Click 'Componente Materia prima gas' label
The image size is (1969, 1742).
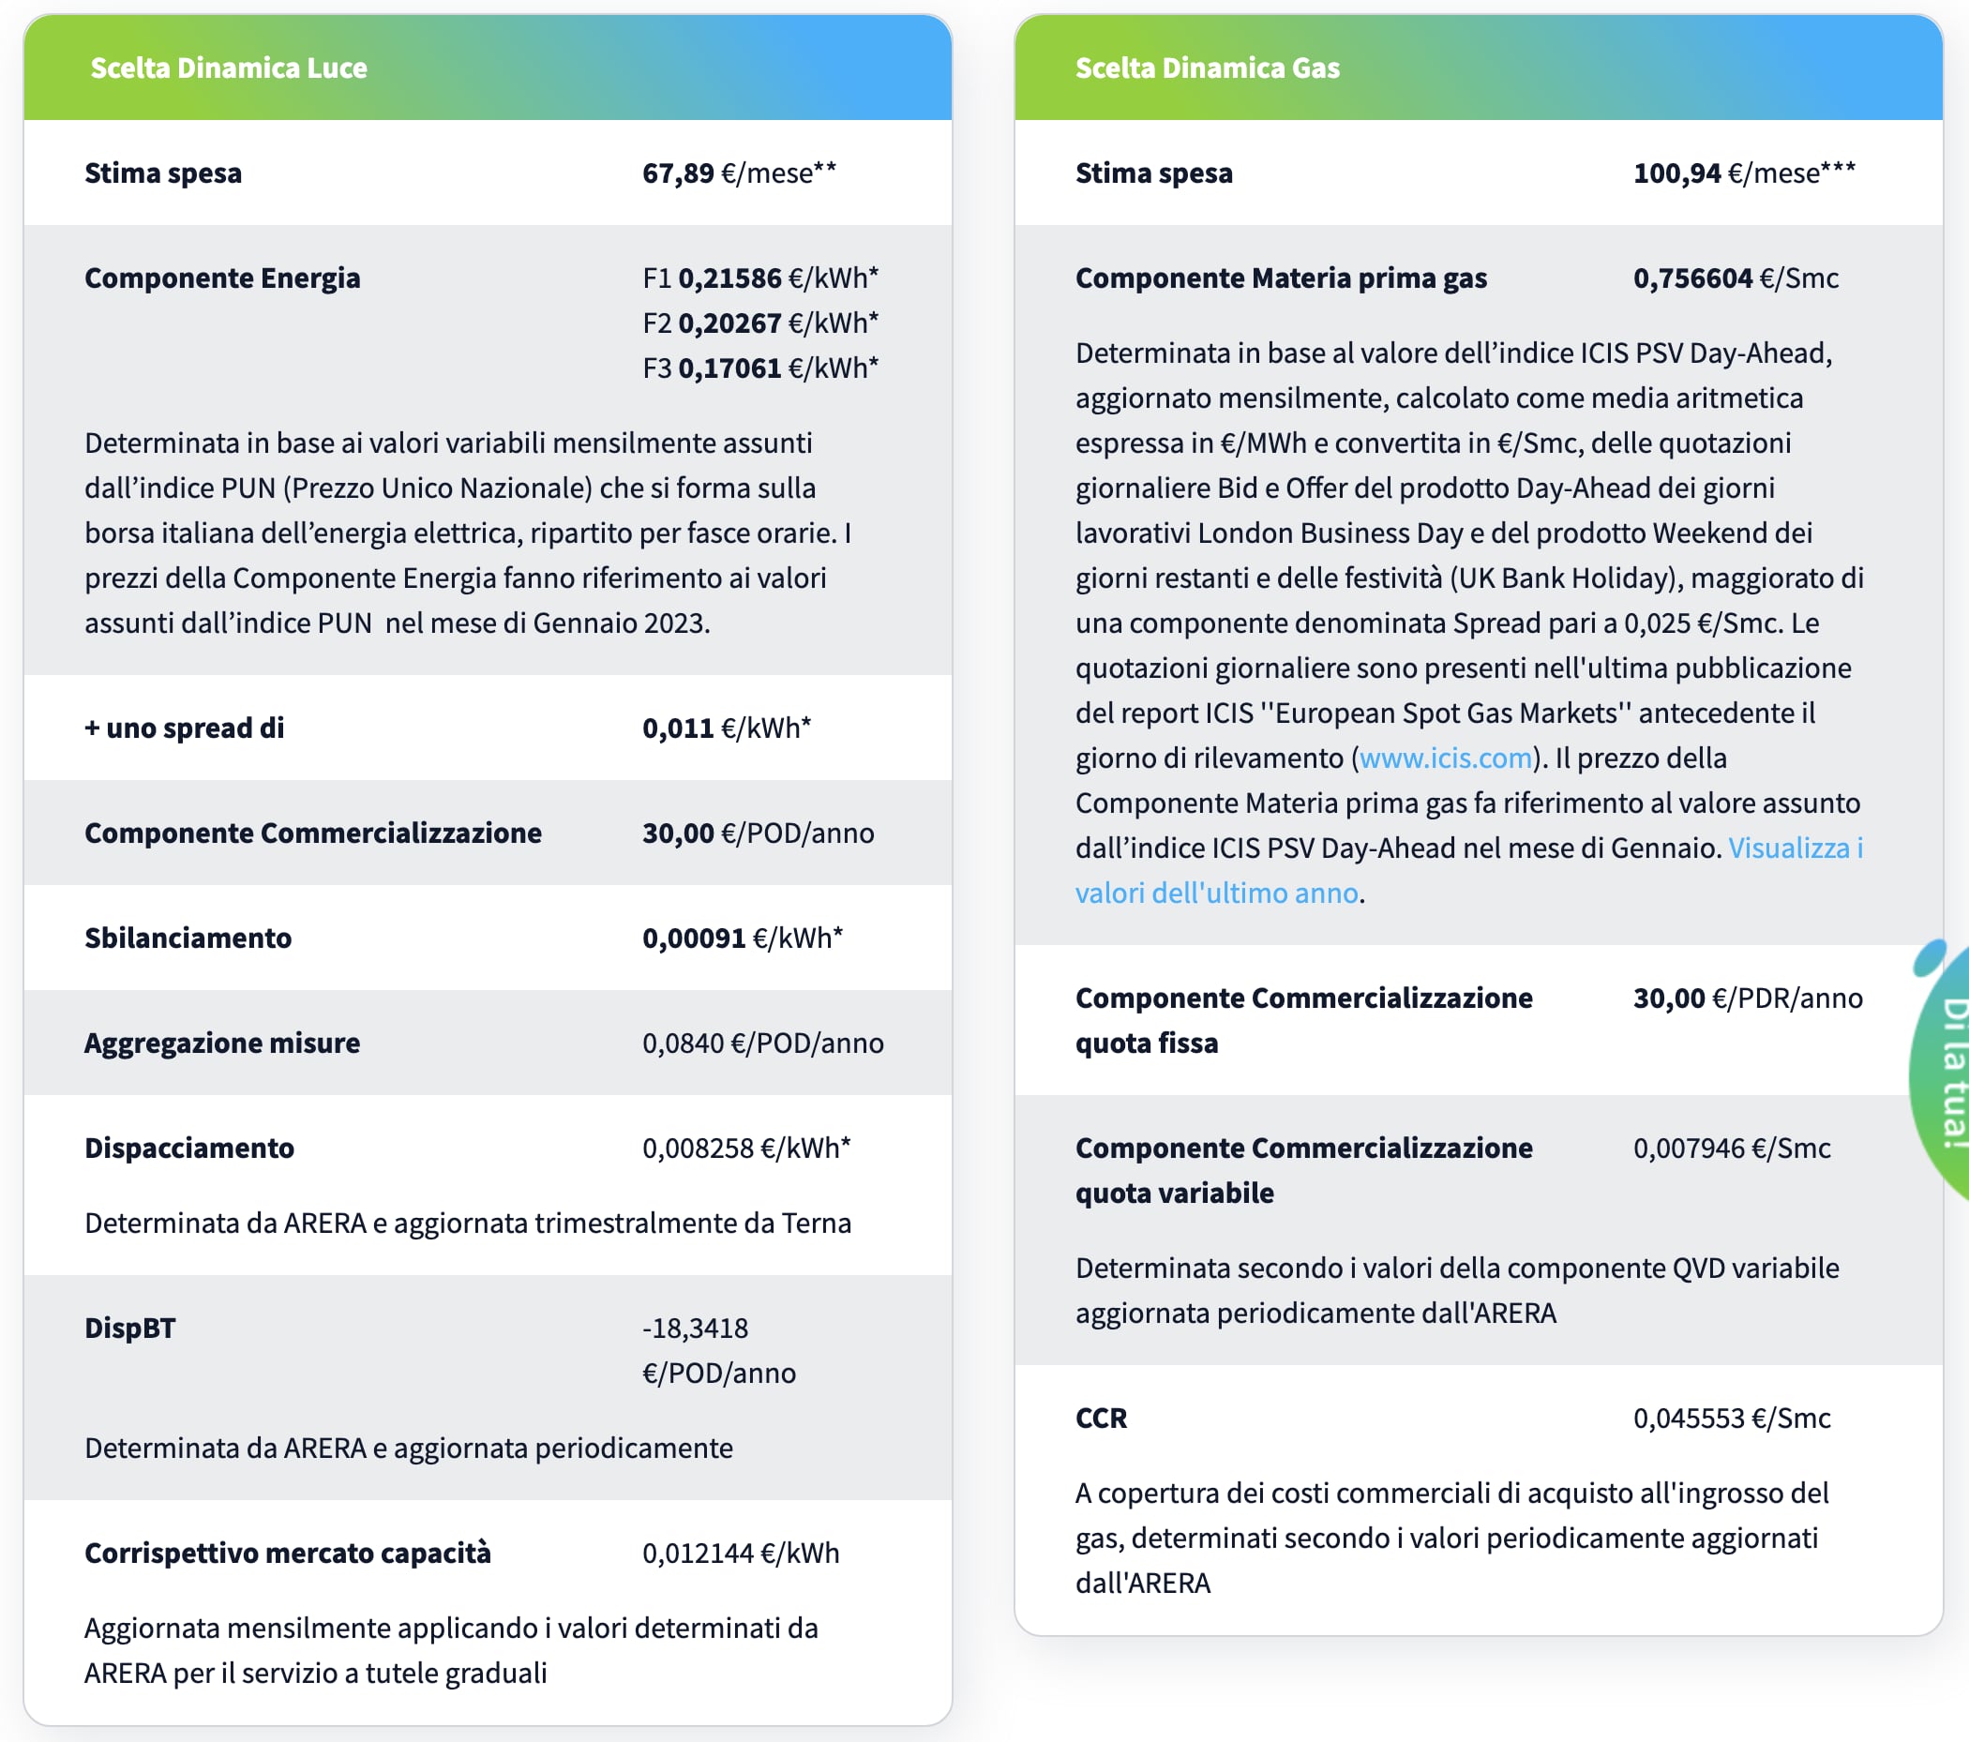coord(1280,278)
